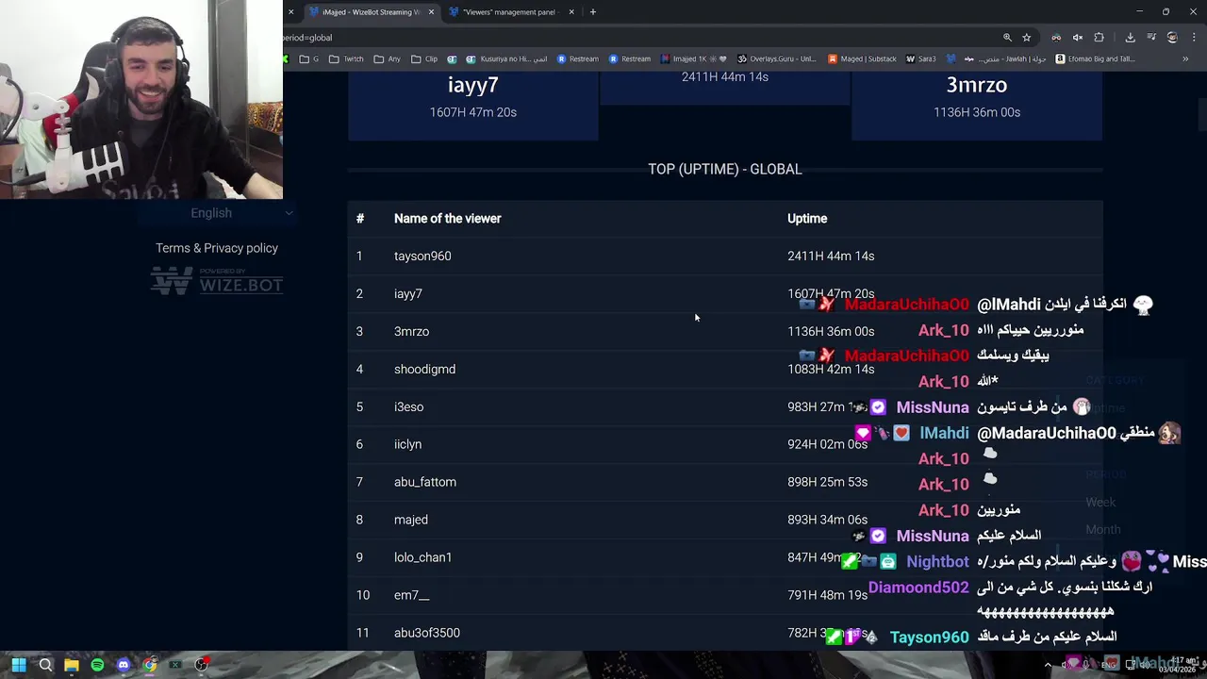Click the address bar URL field

pos(641,38)
